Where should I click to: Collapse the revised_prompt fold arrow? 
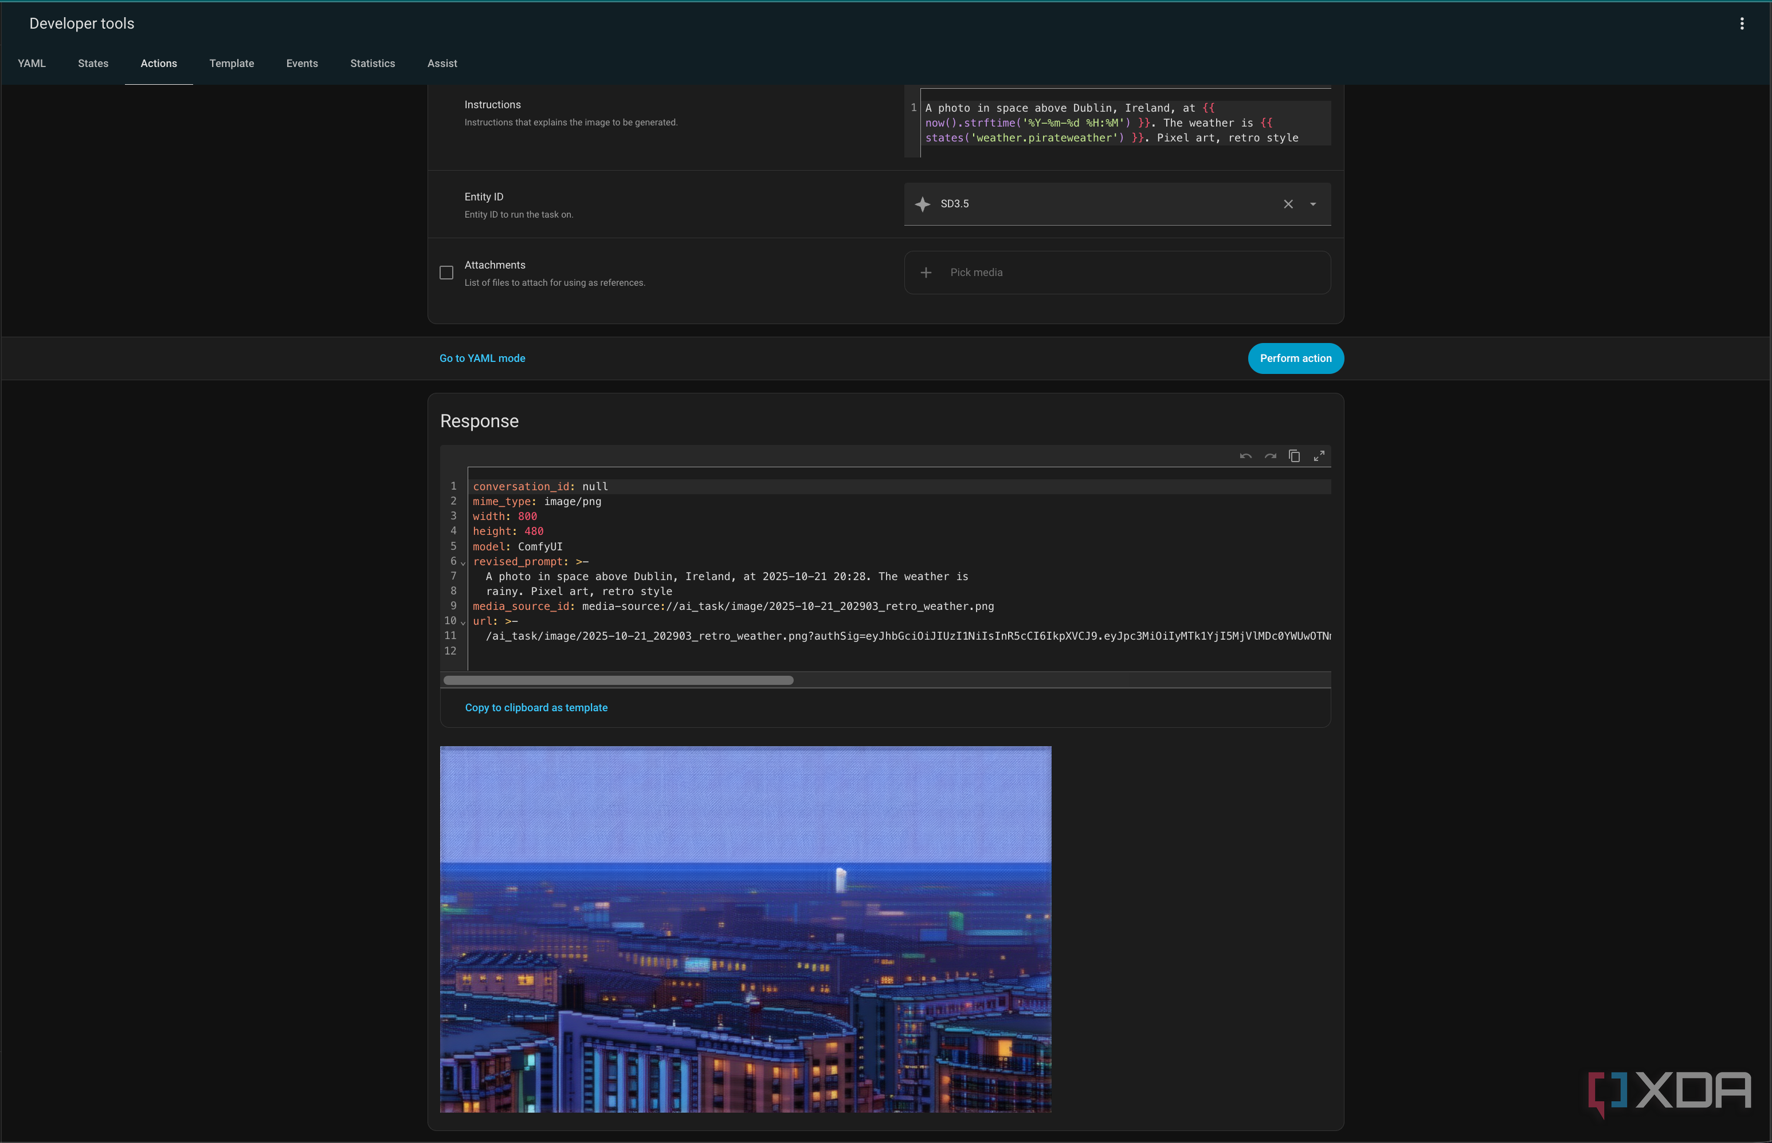click(x=462, y=562)
